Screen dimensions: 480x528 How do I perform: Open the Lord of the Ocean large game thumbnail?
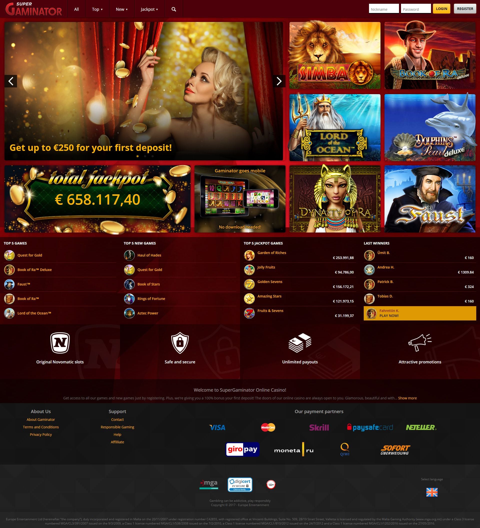pyautogui.click(x=335, y=128)
